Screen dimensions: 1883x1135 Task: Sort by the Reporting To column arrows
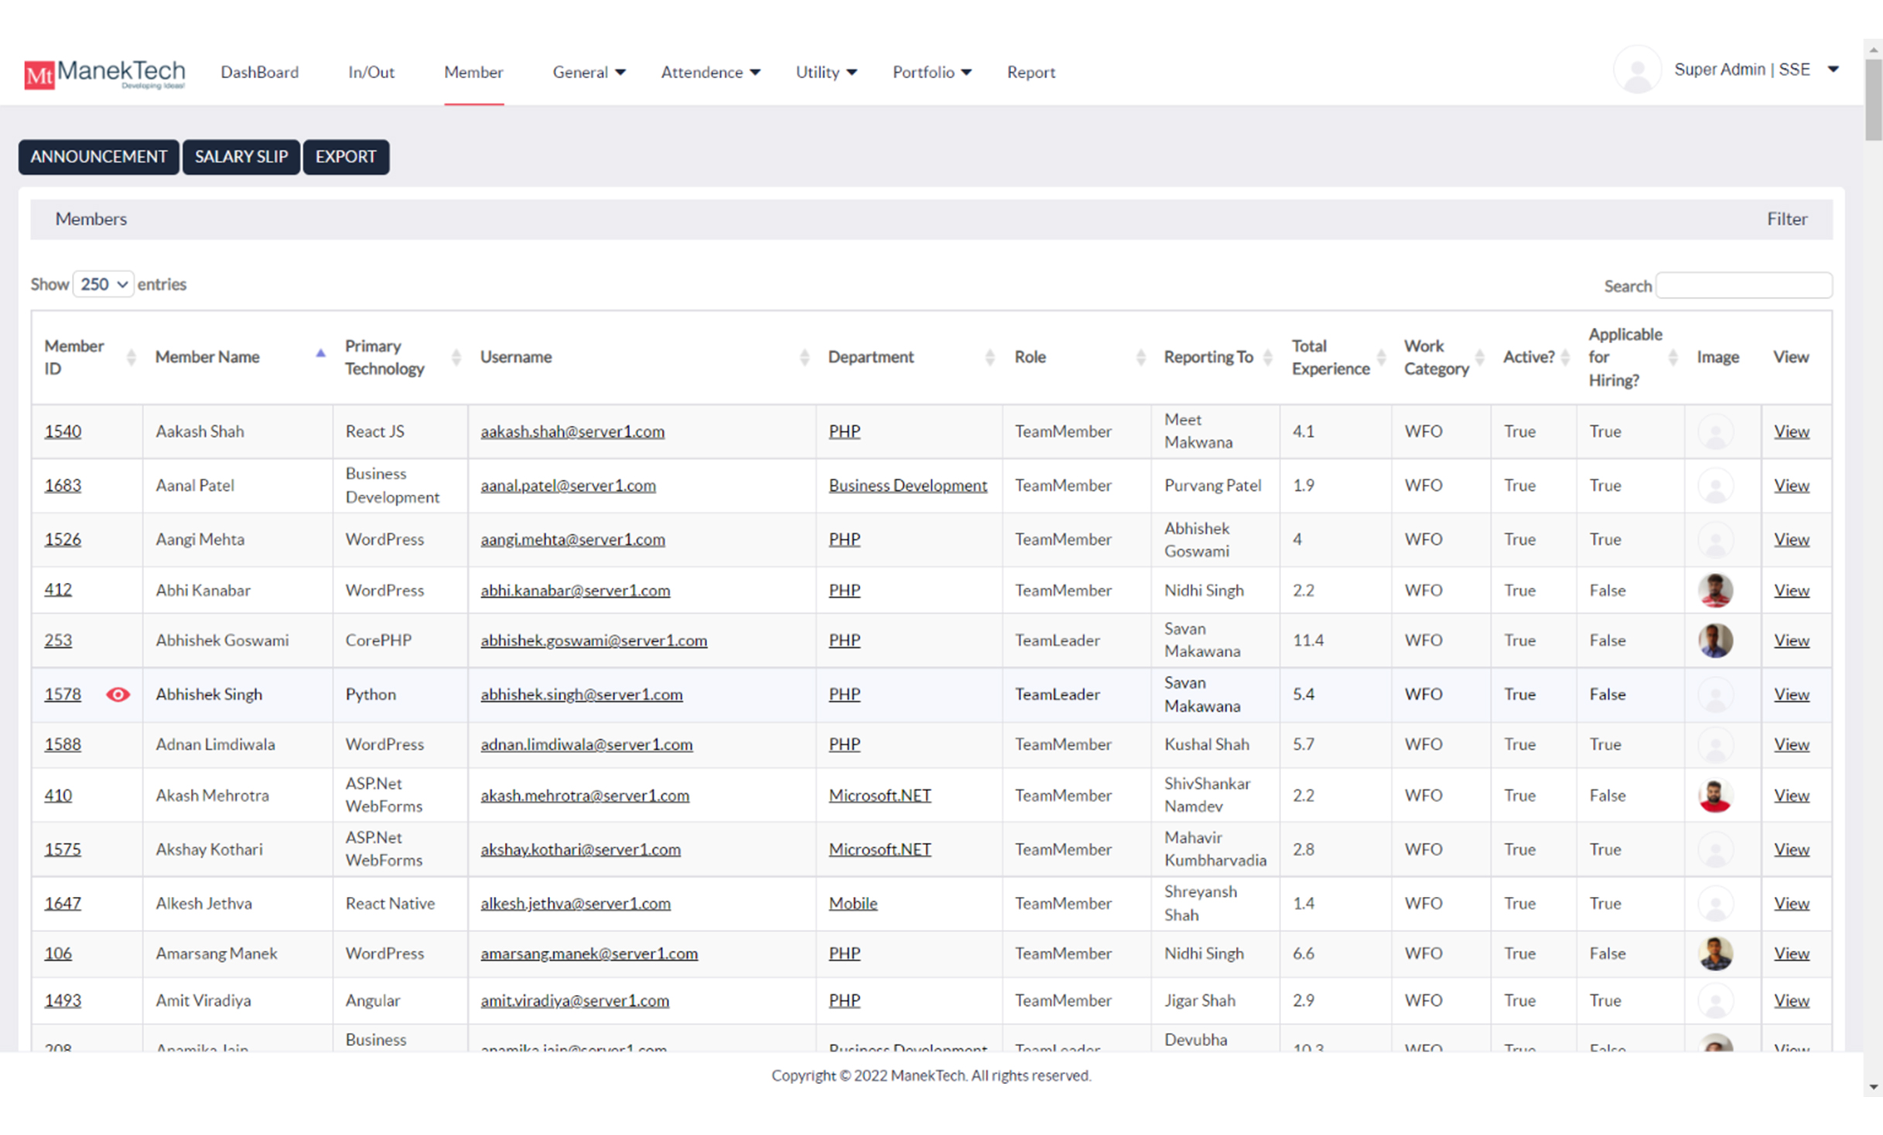tap(1267, 357)
